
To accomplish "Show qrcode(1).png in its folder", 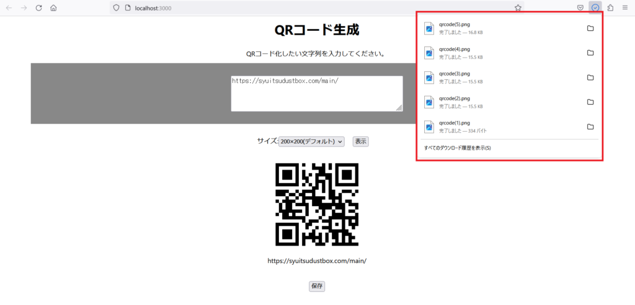I will click(x=590, y=127).
